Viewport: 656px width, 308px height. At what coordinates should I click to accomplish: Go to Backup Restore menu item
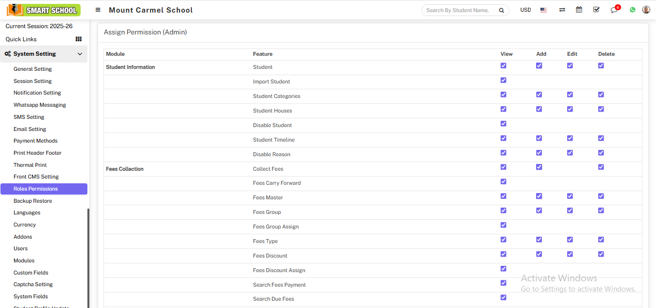tap(33, 201)
